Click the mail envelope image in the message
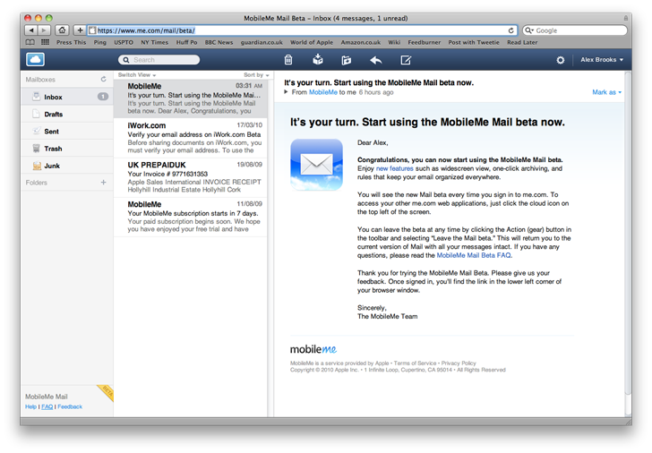This screenshot has width=652, height=453. pos(316,165)
